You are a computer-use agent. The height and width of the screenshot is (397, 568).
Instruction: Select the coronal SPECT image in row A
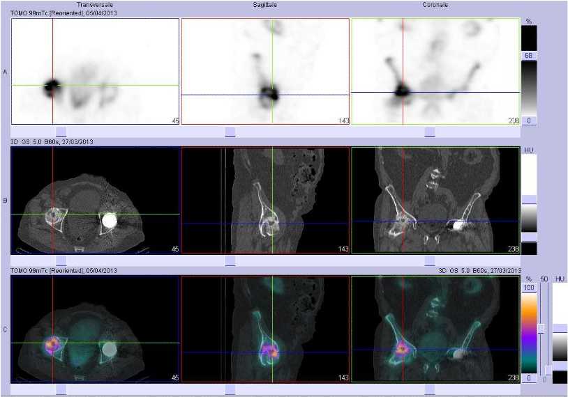435,71
